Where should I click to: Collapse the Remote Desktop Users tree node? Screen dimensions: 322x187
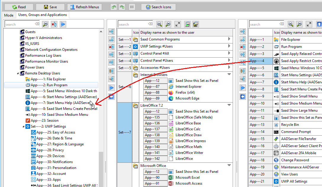click(x=18, y=73)
